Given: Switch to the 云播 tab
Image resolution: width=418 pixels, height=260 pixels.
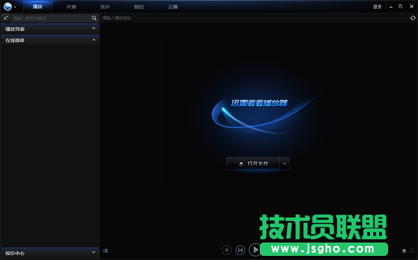Looking at the screenshot, I should point(173,7).
